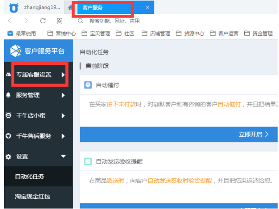Open the 宝贝管理 bookmark folder
The height and width of the screenshot is (209, 279).
coord(96,33)
